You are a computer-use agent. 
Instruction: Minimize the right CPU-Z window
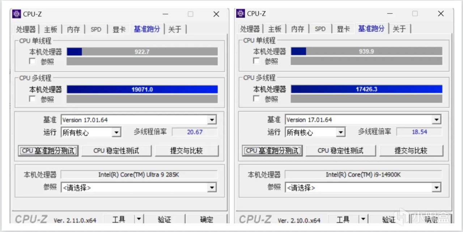coord(390,14)
